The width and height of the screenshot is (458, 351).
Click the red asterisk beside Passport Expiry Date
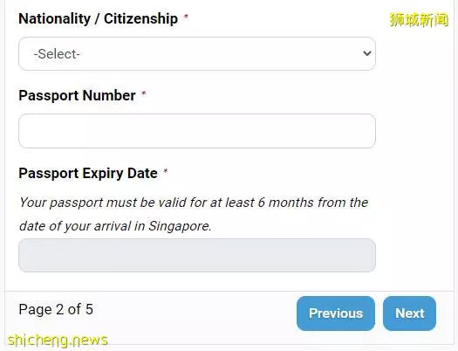pos(166,171)
